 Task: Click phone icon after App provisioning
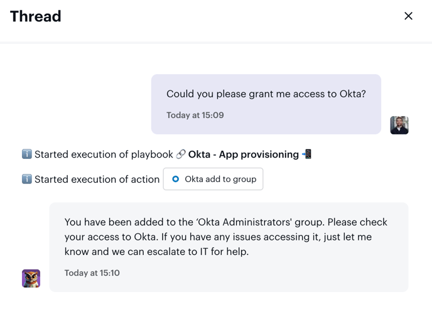click(x=307, y=154)
